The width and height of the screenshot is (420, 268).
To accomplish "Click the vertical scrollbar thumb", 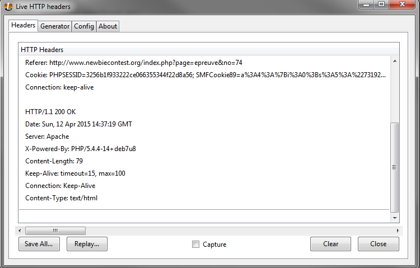I will tap(395, 167).
